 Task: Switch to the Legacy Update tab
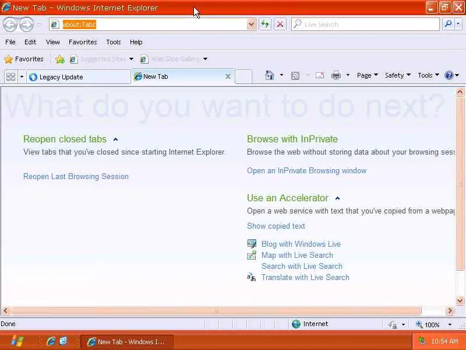pyautogui.click(x=79, y=77)
